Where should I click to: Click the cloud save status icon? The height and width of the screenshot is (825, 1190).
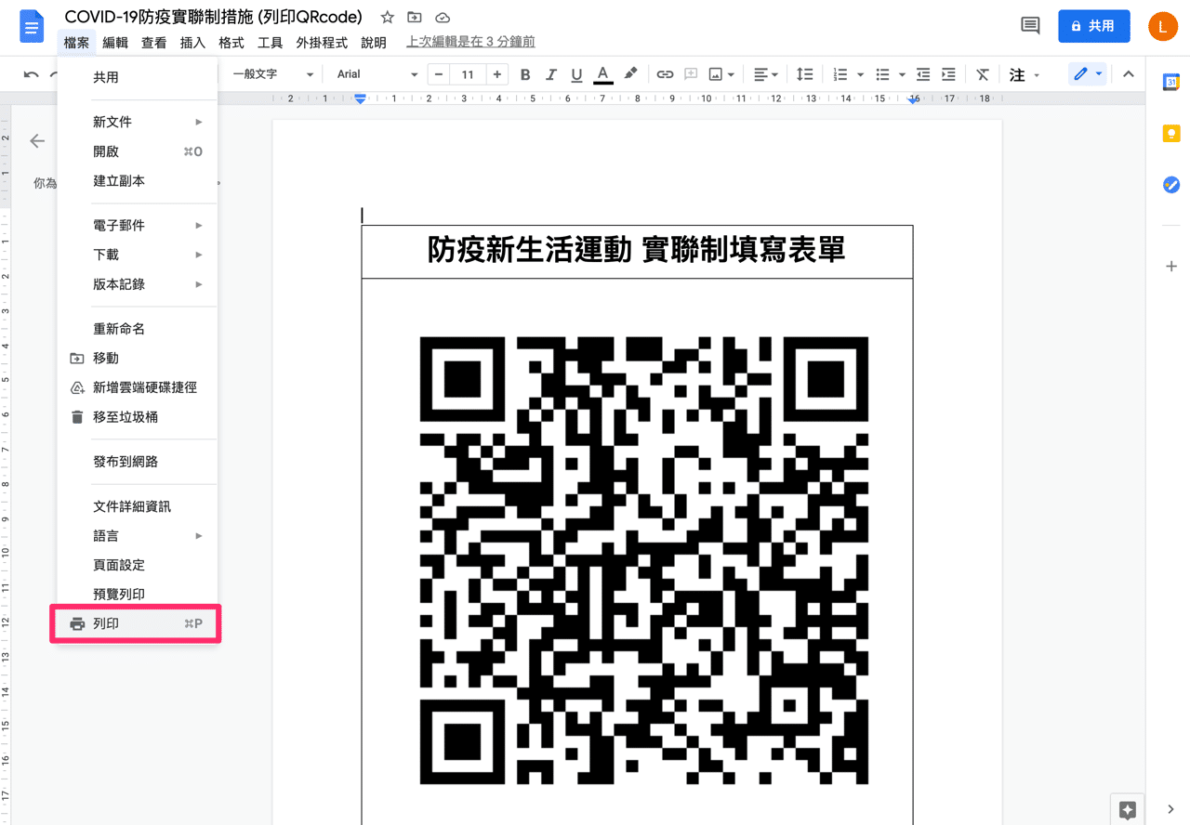pos(443,18)
